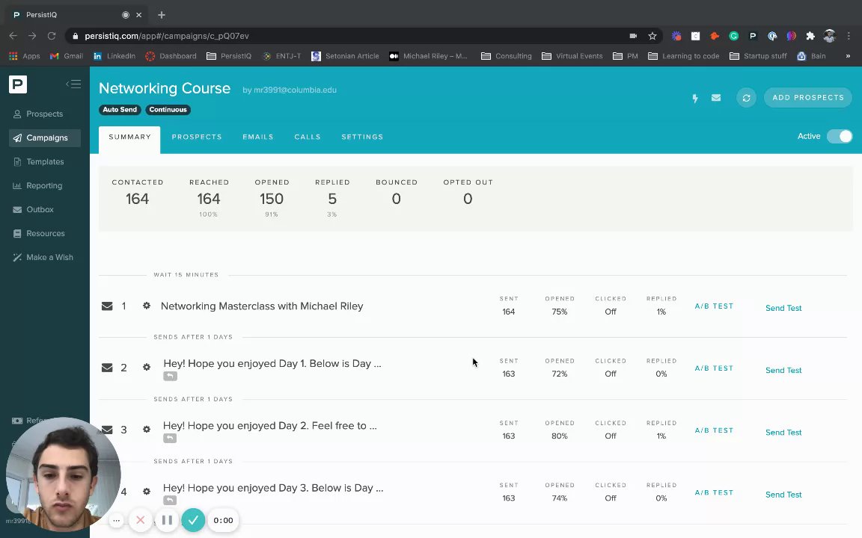Screen dimensions: 862x538
Task: Pause the screen recording
Action: coord(167,520)
